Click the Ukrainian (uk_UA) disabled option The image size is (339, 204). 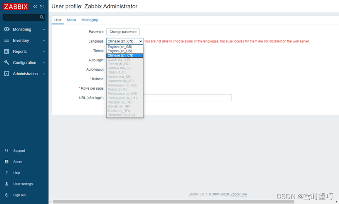[125, 115]
